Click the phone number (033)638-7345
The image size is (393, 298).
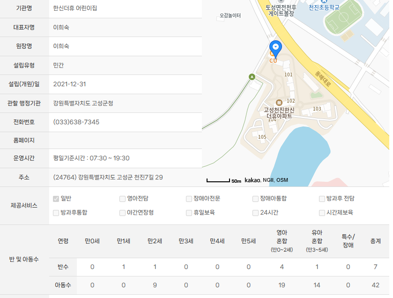[76, 122]
